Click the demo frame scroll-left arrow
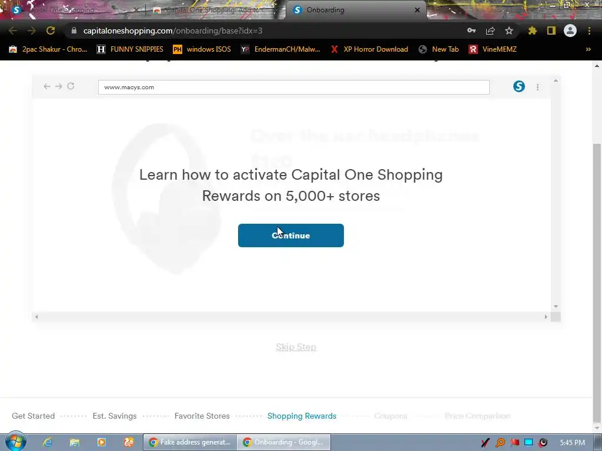Screen dimensions: 602x451 pyautogui.click(x=36, y=317)
